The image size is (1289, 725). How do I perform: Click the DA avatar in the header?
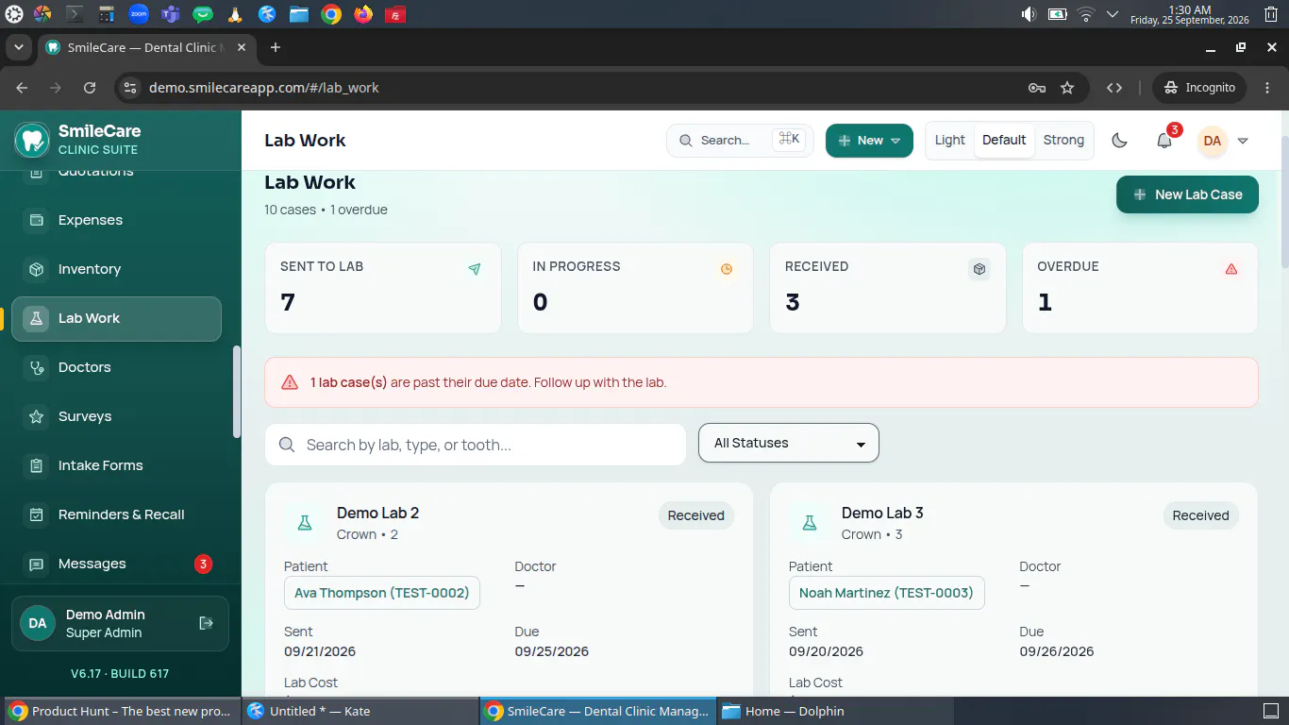[1212, 141]
